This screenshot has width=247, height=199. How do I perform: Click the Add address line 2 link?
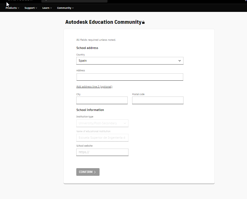pos(94,87)
